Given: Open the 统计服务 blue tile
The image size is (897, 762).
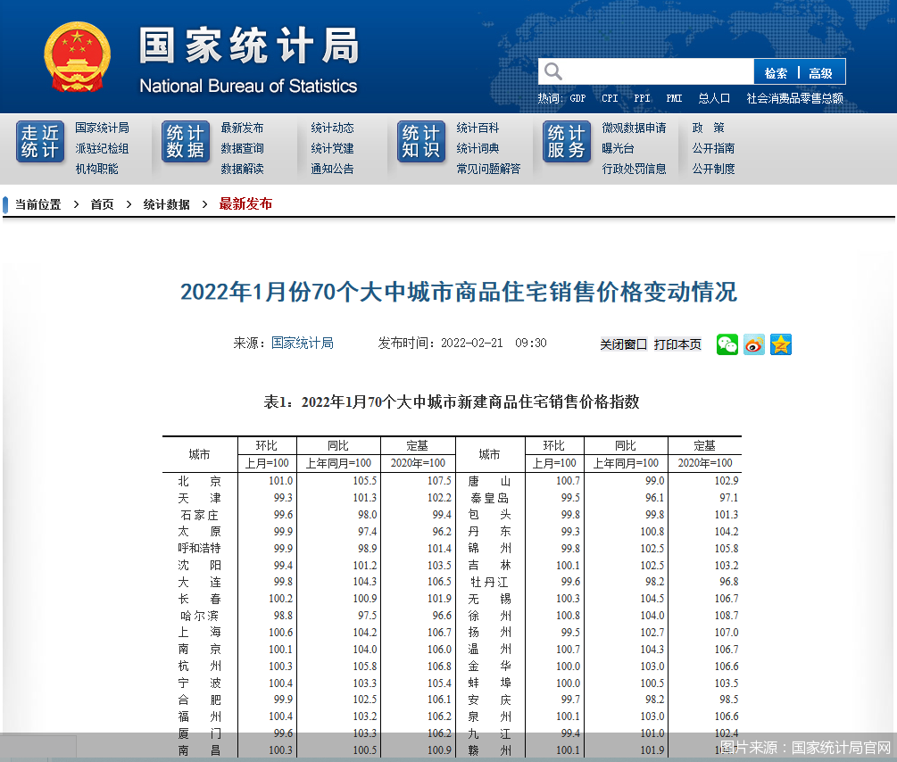Looking at the screenshot, I should [x=566, y=142].
